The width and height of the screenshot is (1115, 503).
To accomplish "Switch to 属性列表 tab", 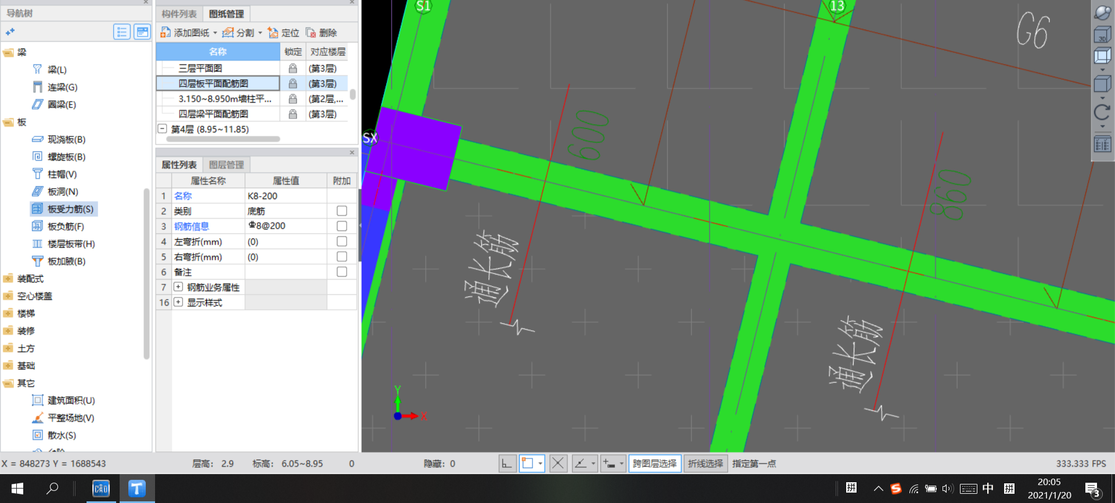I will [179, 165].
